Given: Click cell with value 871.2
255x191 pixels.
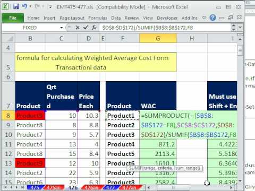Looking at the screenshot, I should pyautogui.click(x=158, y=144).
